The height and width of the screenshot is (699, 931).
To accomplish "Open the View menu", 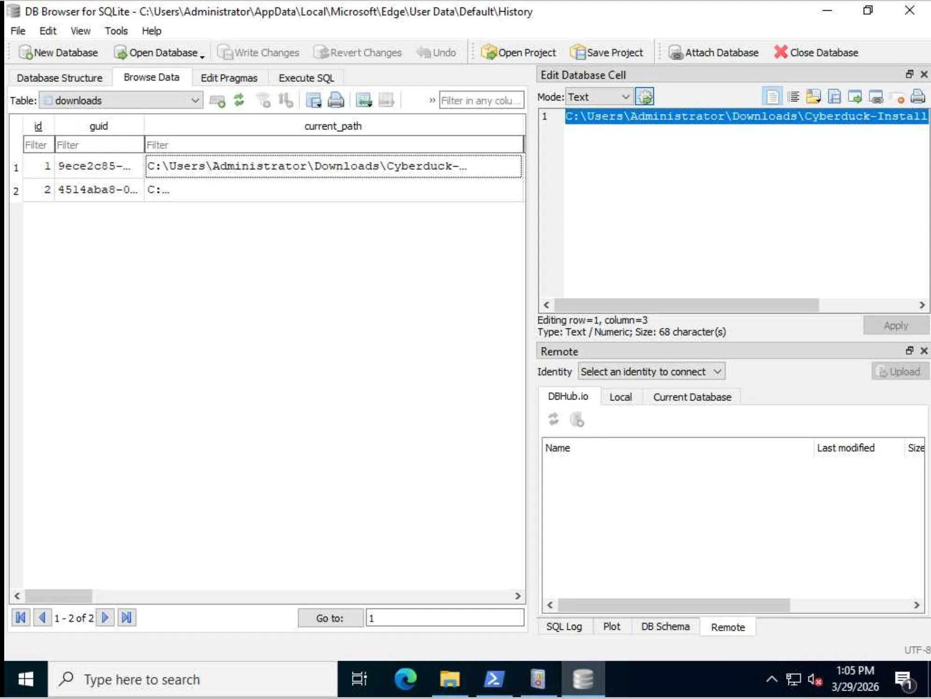I will [80, 31].
